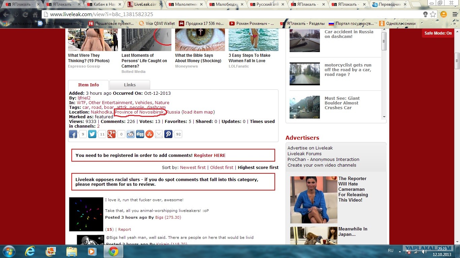Click Register HERE to add comments

coord(210,156)
